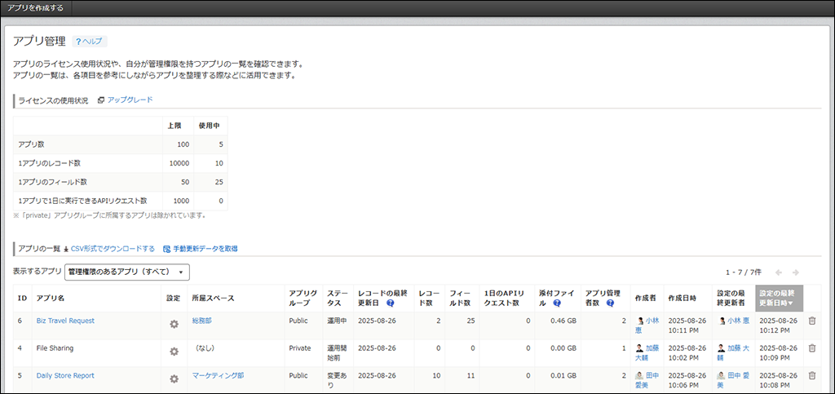Open settings gear for Biz Travel Request
Image resolution: width=835 pixels, height=394 pixels.
(x=174, y=324)
